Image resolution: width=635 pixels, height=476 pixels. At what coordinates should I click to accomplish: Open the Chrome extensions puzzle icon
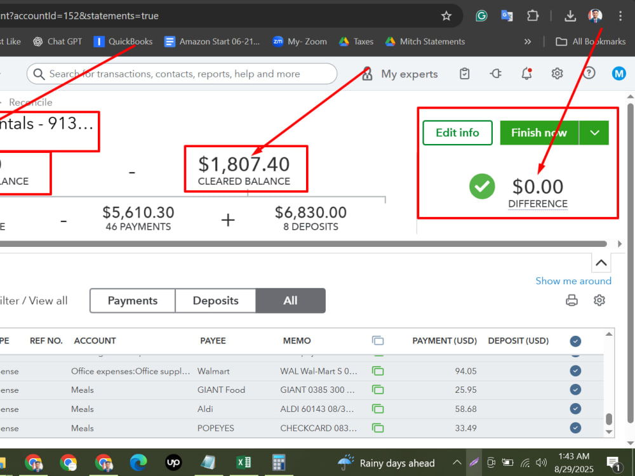[x=533, y=16]
